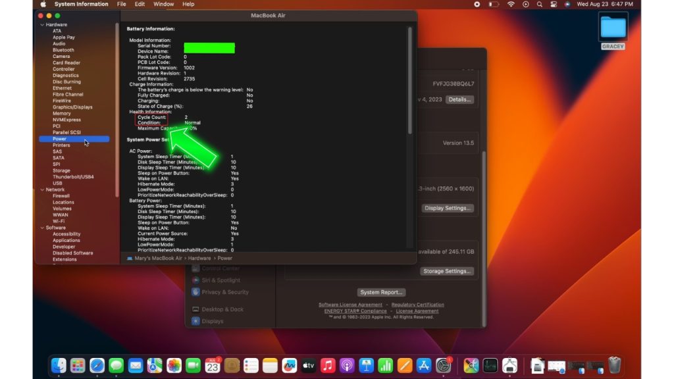Open Music app in the dock
This screenshot has height=379, width=674.
328,366
